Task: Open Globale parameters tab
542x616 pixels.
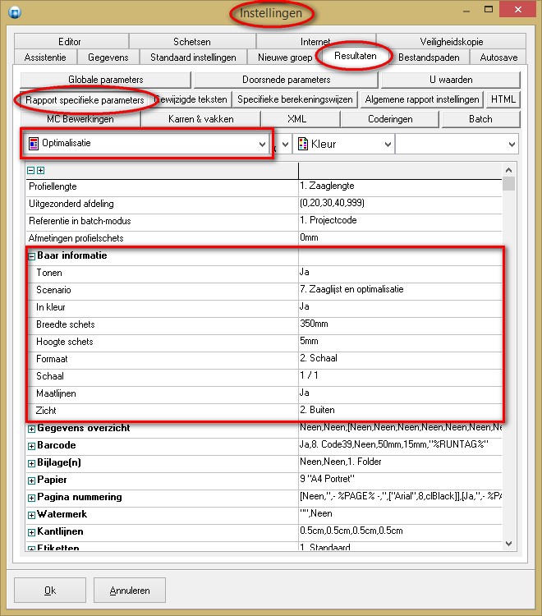Action: [x=106, y=80]
